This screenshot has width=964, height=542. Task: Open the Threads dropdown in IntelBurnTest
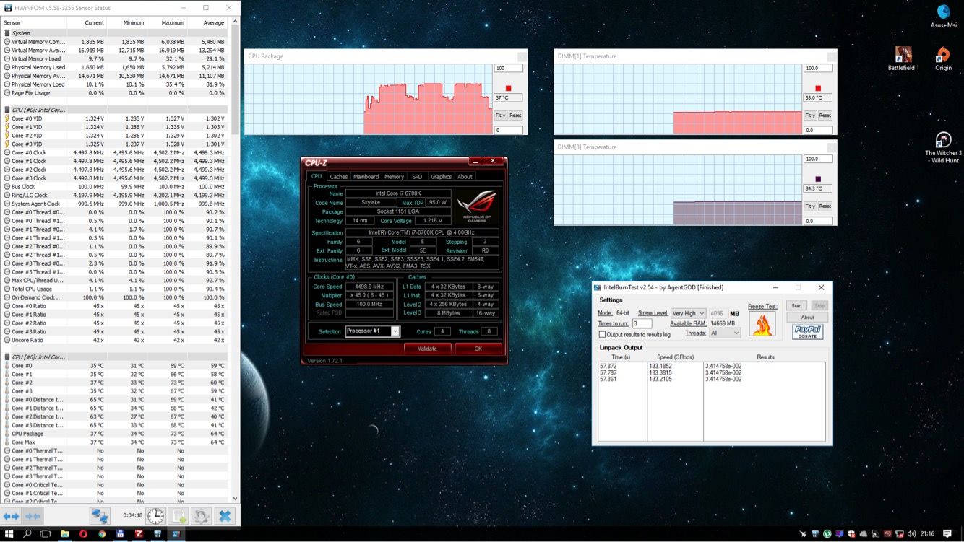click(x=725, y=333)
